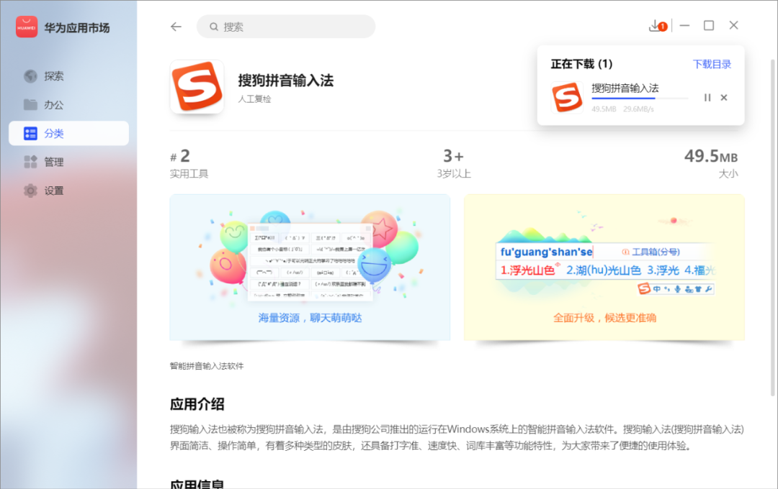Click the 管理 apps grid icon
Viewport: 778px width, 489px height.
click(30, 162)
